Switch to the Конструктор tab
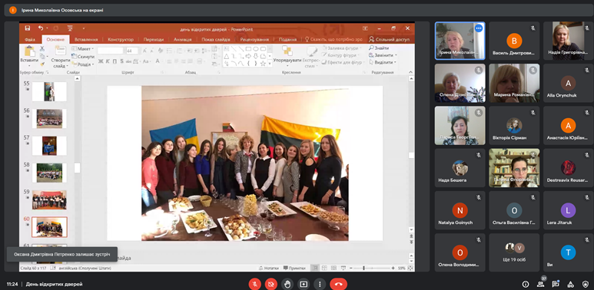Image resolution: width=594 pixels, height=290 pixels. tap(121, 39)
